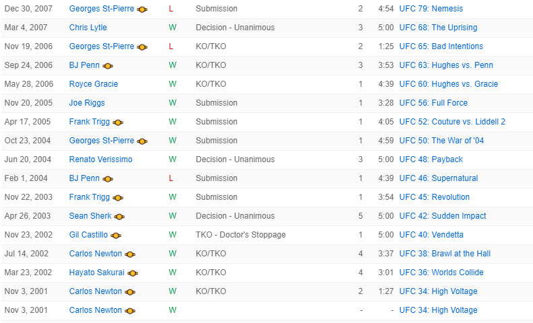The height and width of the screenshot is (323, 533).
Task: Click belt icon next to Frank Trigg, UFC 52
Action: [118, 122]
